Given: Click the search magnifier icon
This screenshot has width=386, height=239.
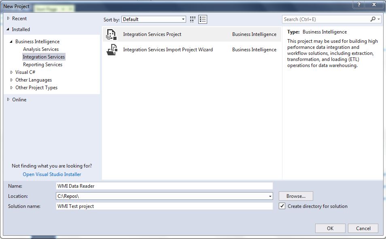Looking at the screenshot, I should point(373,19).
